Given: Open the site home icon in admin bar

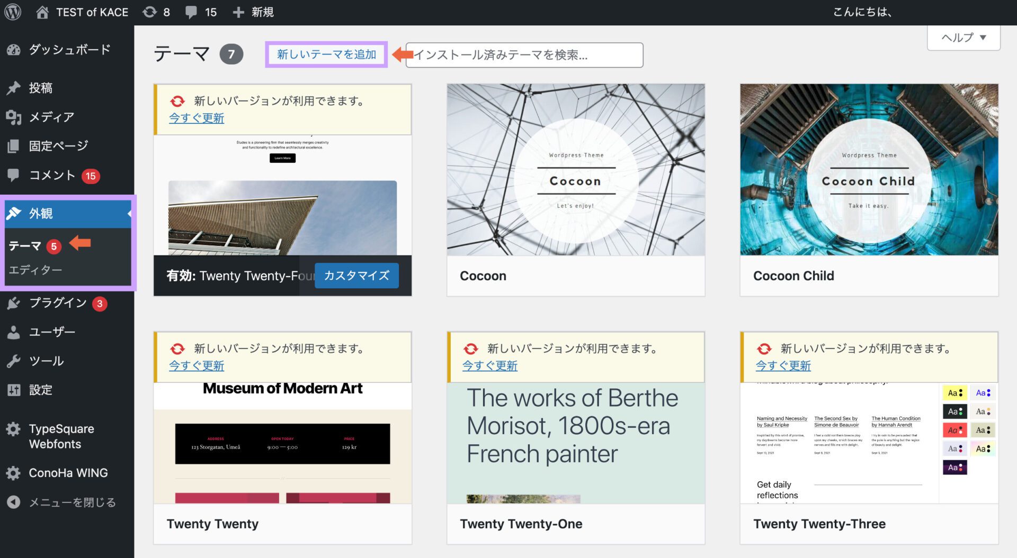Looking at the screenshot, I should click(42, 12).
